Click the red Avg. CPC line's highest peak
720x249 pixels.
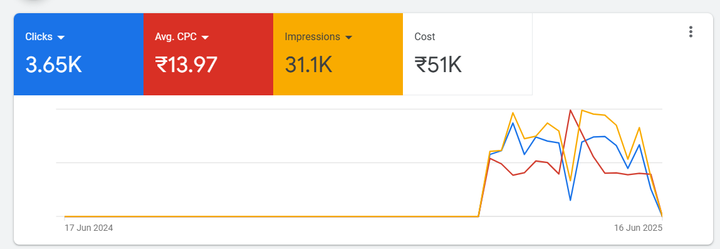tap(570, 110)
